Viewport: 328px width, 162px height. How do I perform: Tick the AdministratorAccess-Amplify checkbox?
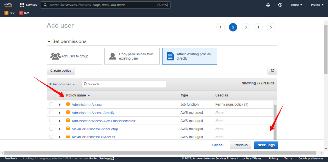[x=51, y=113]
